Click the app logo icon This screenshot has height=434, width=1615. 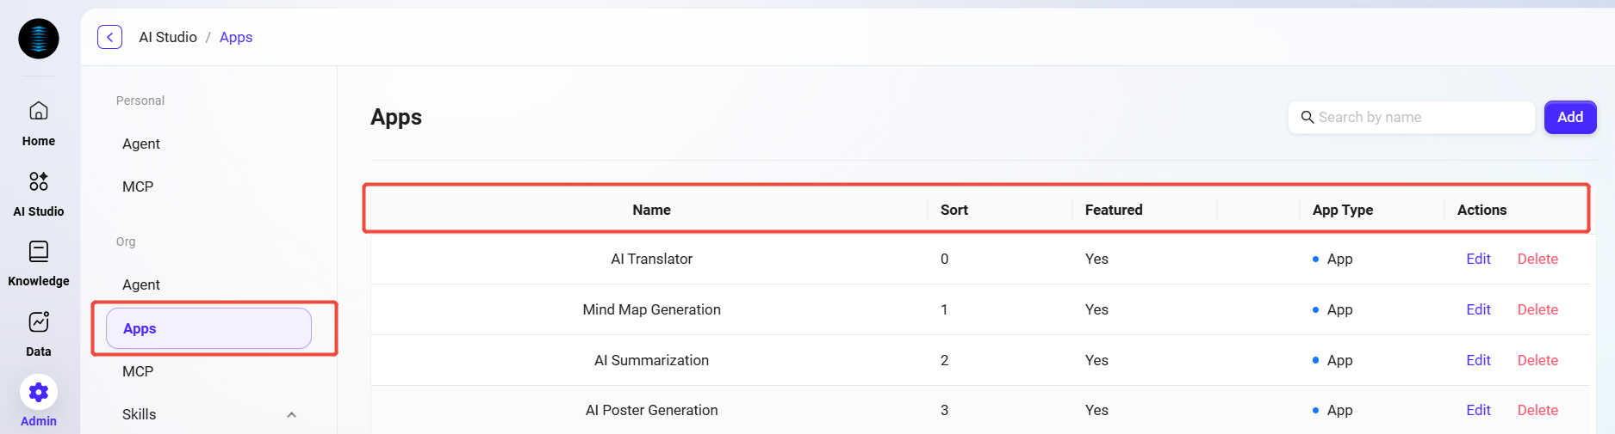(x=39, y=39)
